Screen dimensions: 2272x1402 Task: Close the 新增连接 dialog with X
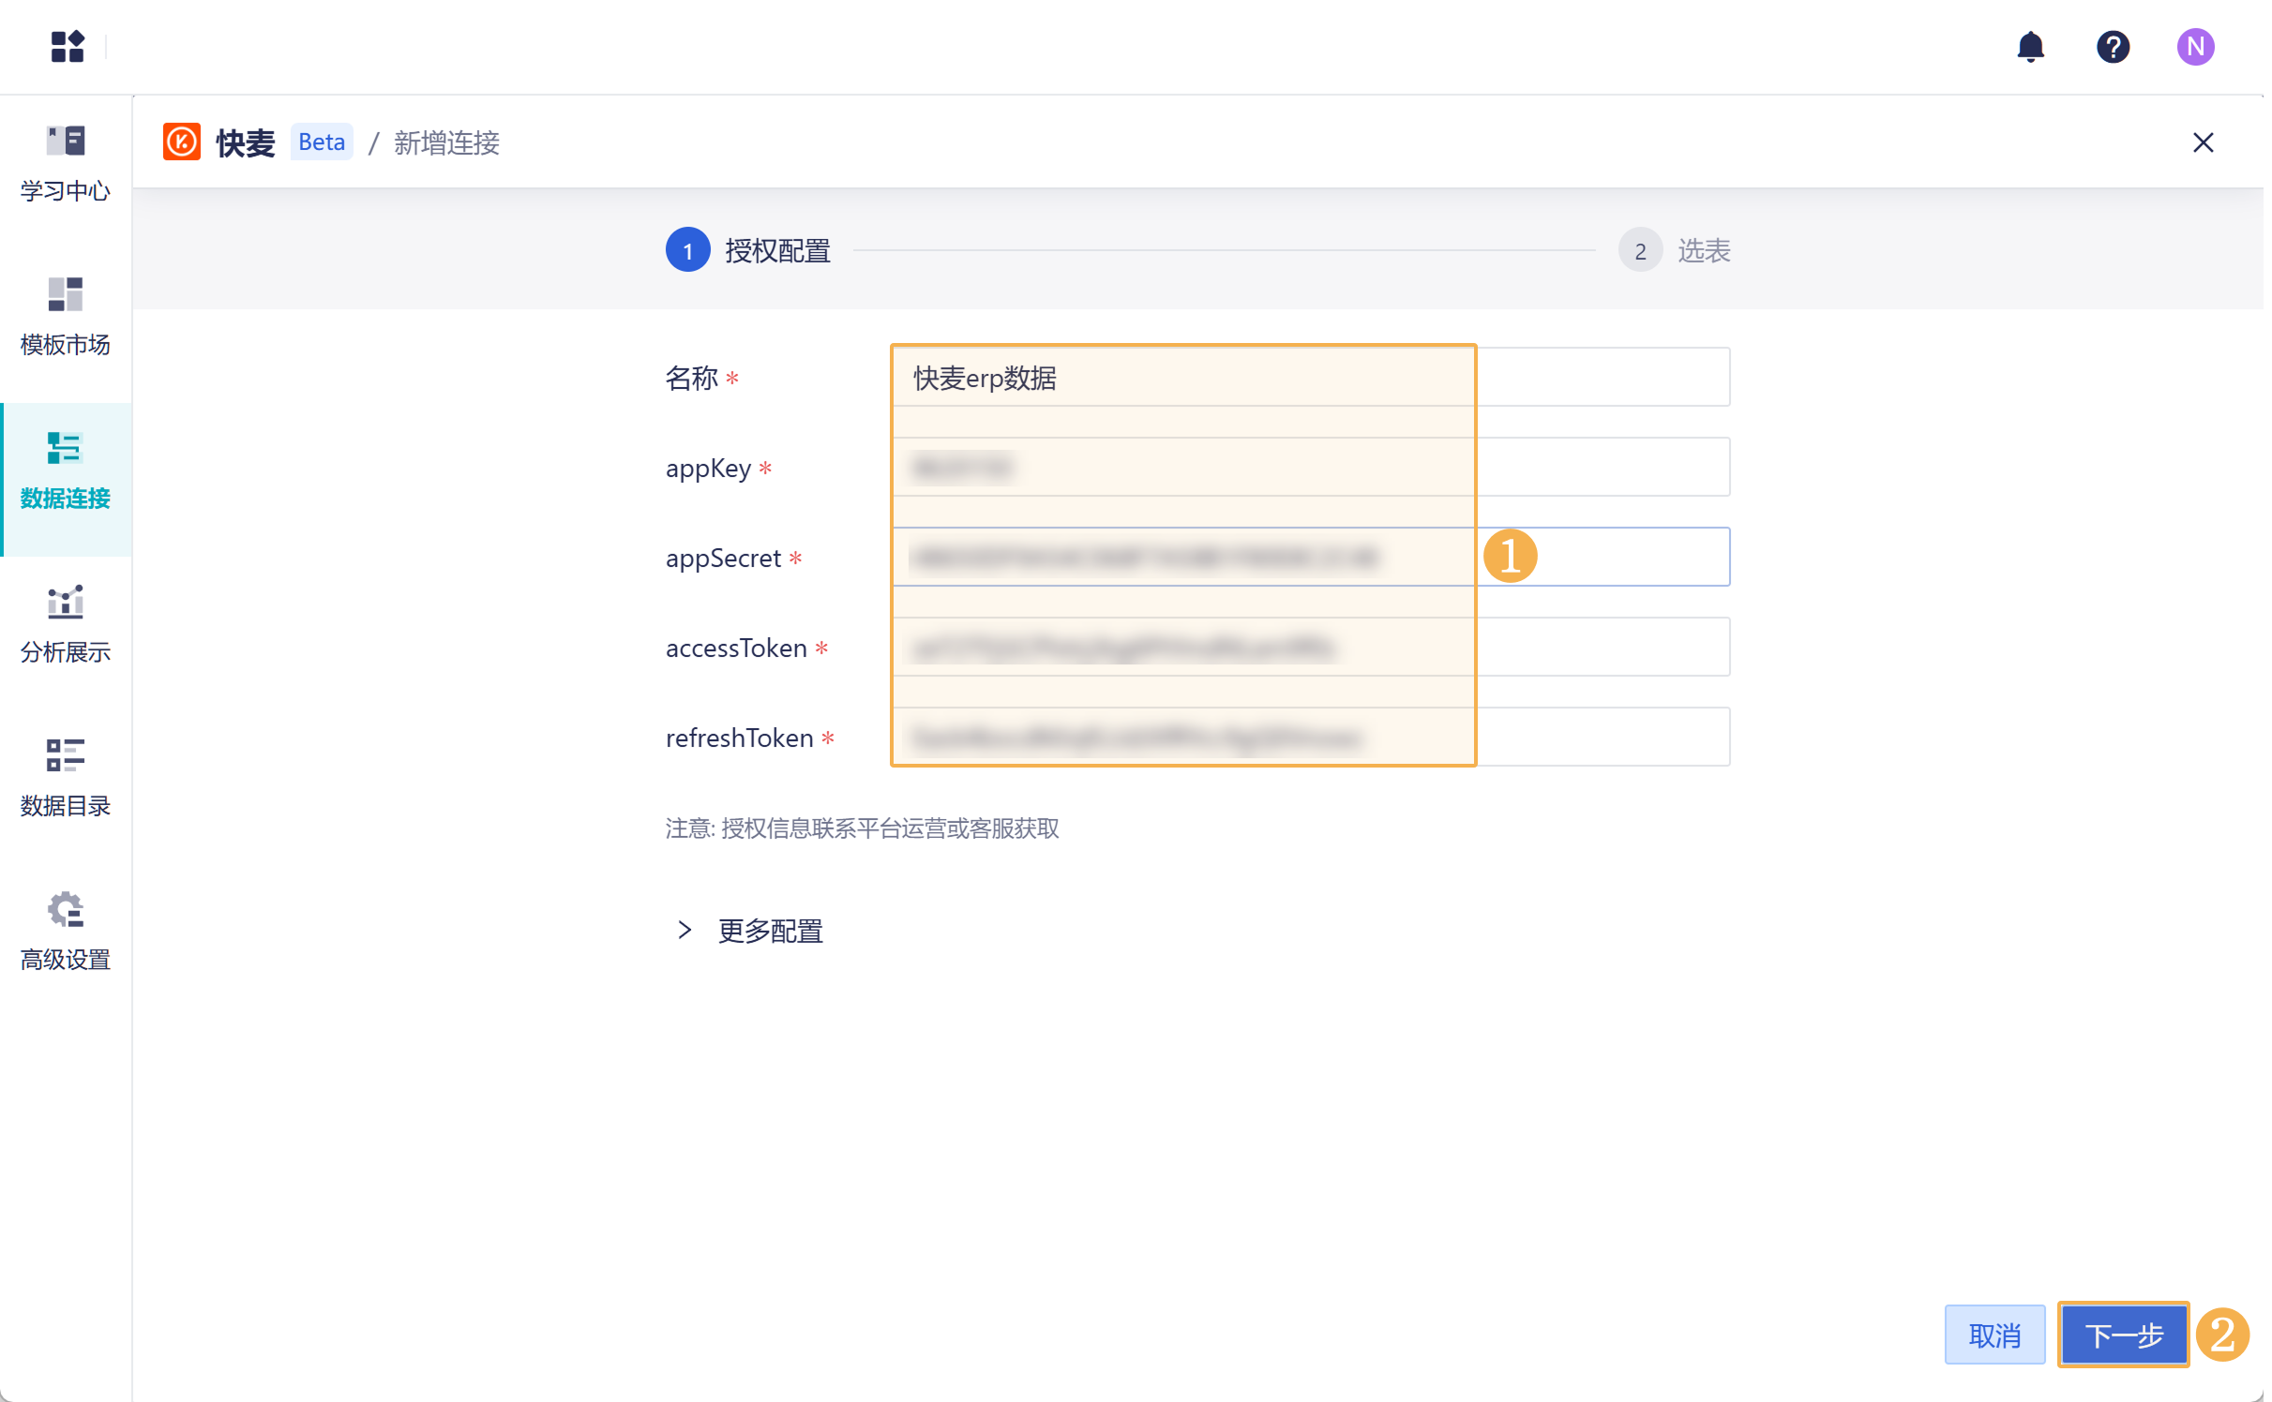[2203, 142]
